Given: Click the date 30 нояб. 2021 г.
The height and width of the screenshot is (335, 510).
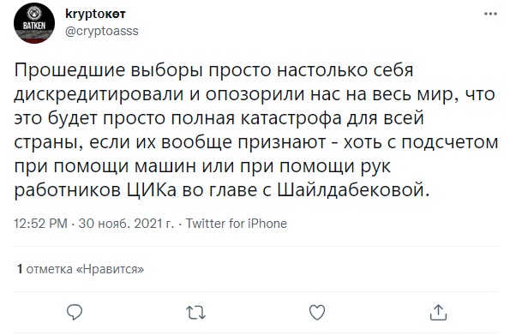Looking at the screenshot, I should click(126, 224).
